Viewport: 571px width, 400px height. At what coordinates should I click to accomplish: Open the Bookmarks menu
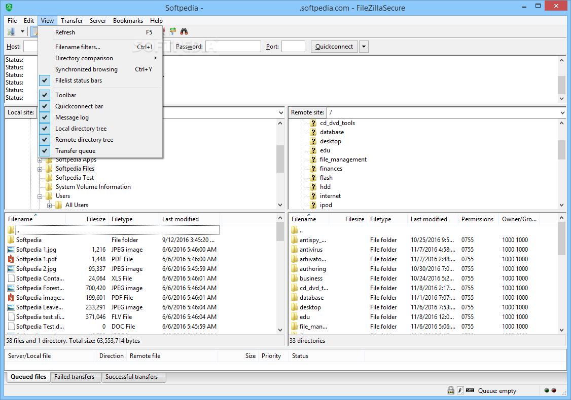coord(128,21)
